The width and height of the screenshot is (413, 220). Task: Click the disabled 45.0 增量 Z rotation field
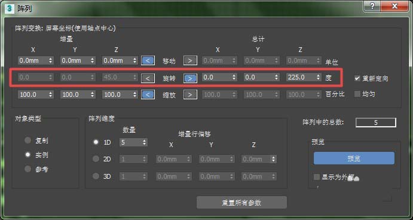pos(120,78)
